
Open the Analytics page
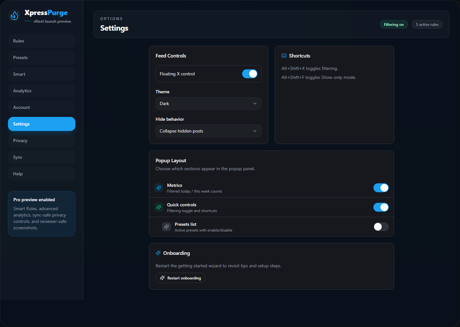pyautogui.click(x=42, y=91)
